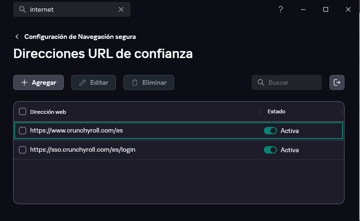This screenshot has width=360, height=221.
Task: Select the https://sso.crunchyroll.com/es/login row text
Action: pos(83,150)
